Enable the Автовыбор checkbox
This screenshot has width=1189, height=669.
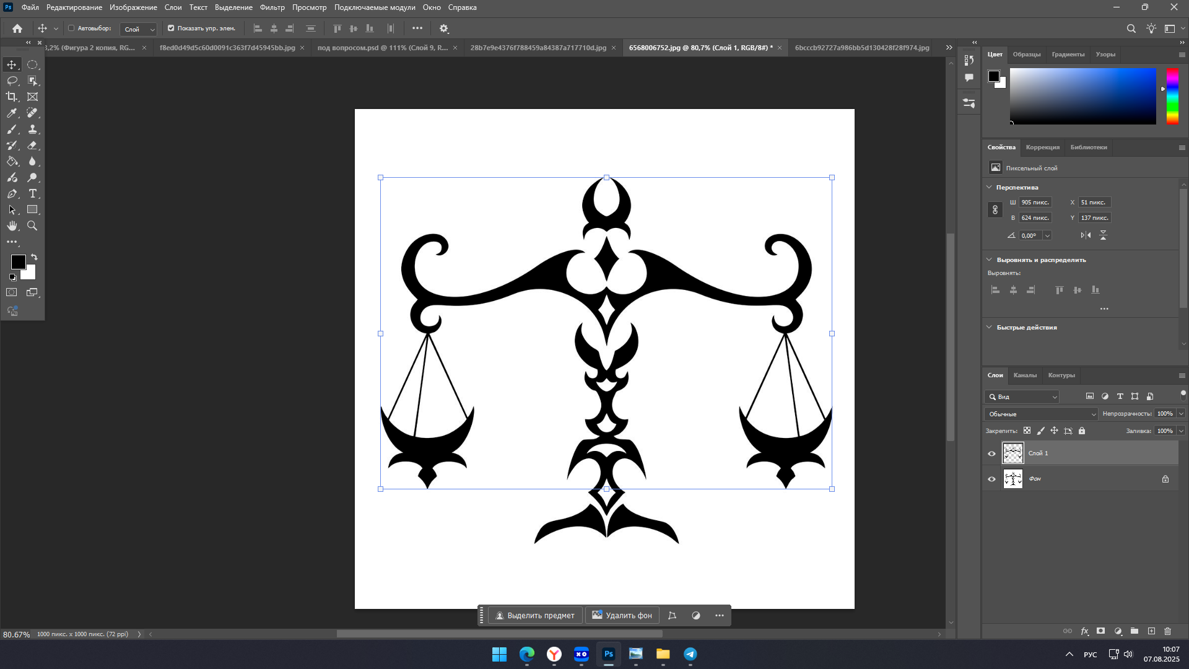tap(71, 28)
